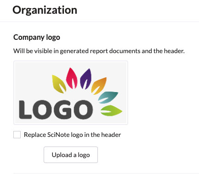Click the yellow leaf in the logo
Screen dimensions: 199x174
59,84
